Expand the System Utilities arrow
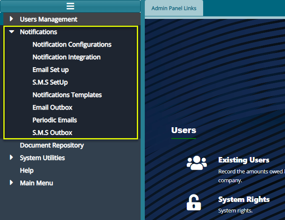This screenshot has height=220, width=285. point(11,158)
